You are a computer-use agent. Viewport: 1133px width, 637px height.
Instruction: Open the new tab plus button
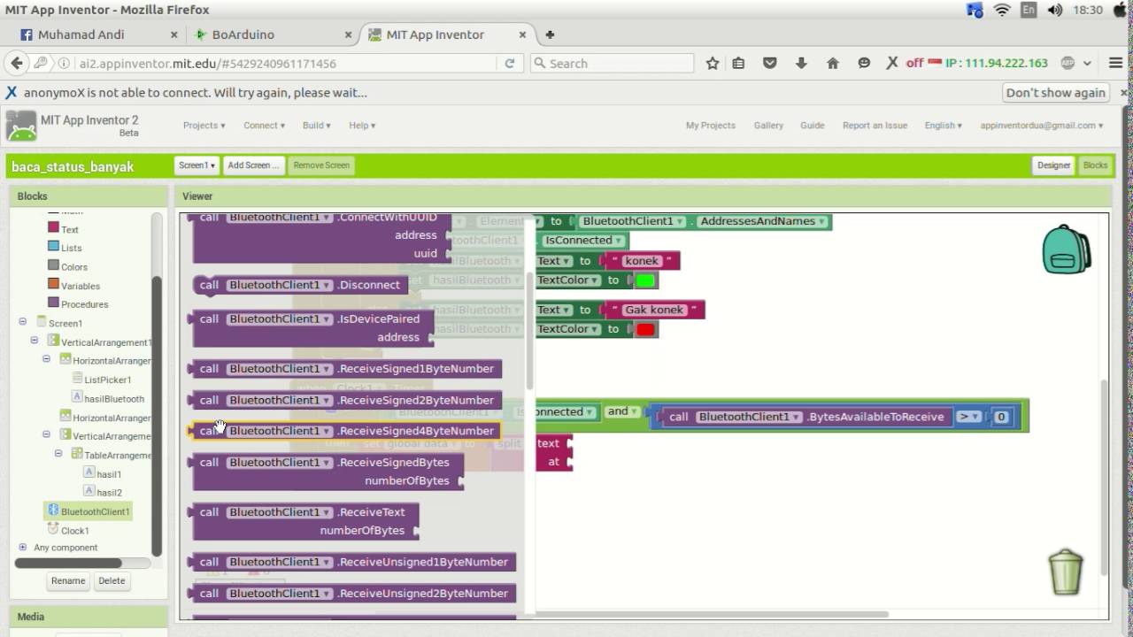[550, 35]
